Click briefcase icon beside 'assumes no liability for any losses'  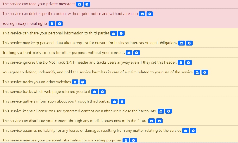(185, 131)
